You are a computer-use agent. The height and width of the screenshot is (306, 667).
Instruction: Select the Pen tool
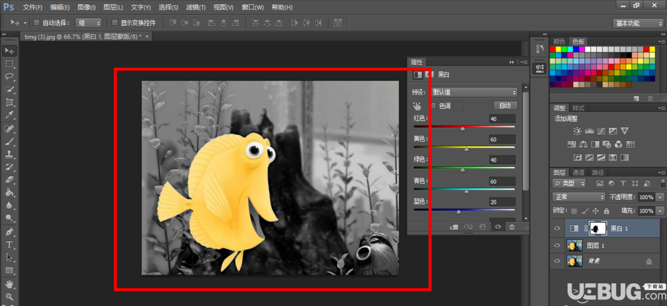pyautogui.click(x=9, y=232)
